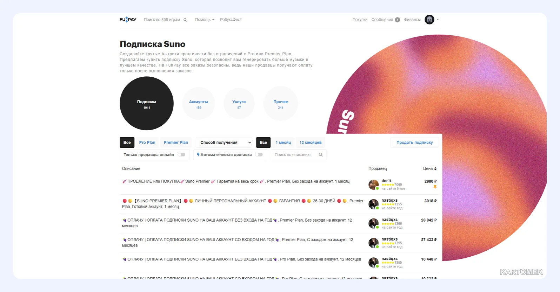
Task: Filter offers by '1 месяц'
Action: (x=283, y=142)
